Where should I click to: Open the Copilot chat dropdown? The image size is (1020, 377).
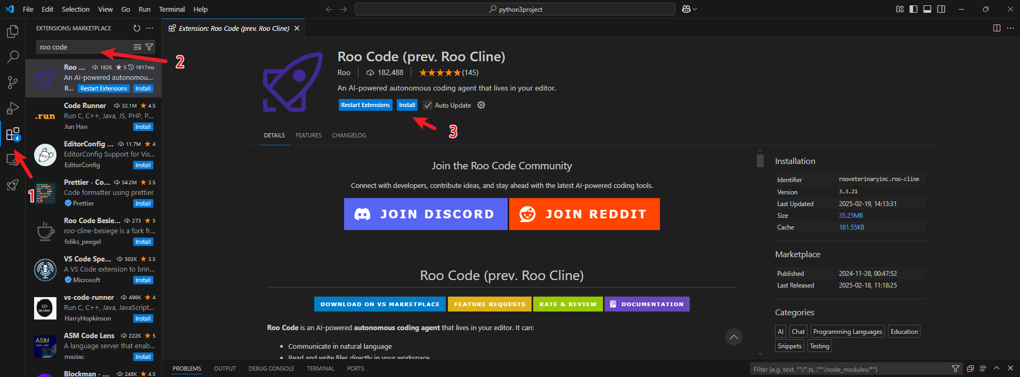point(690,9)
